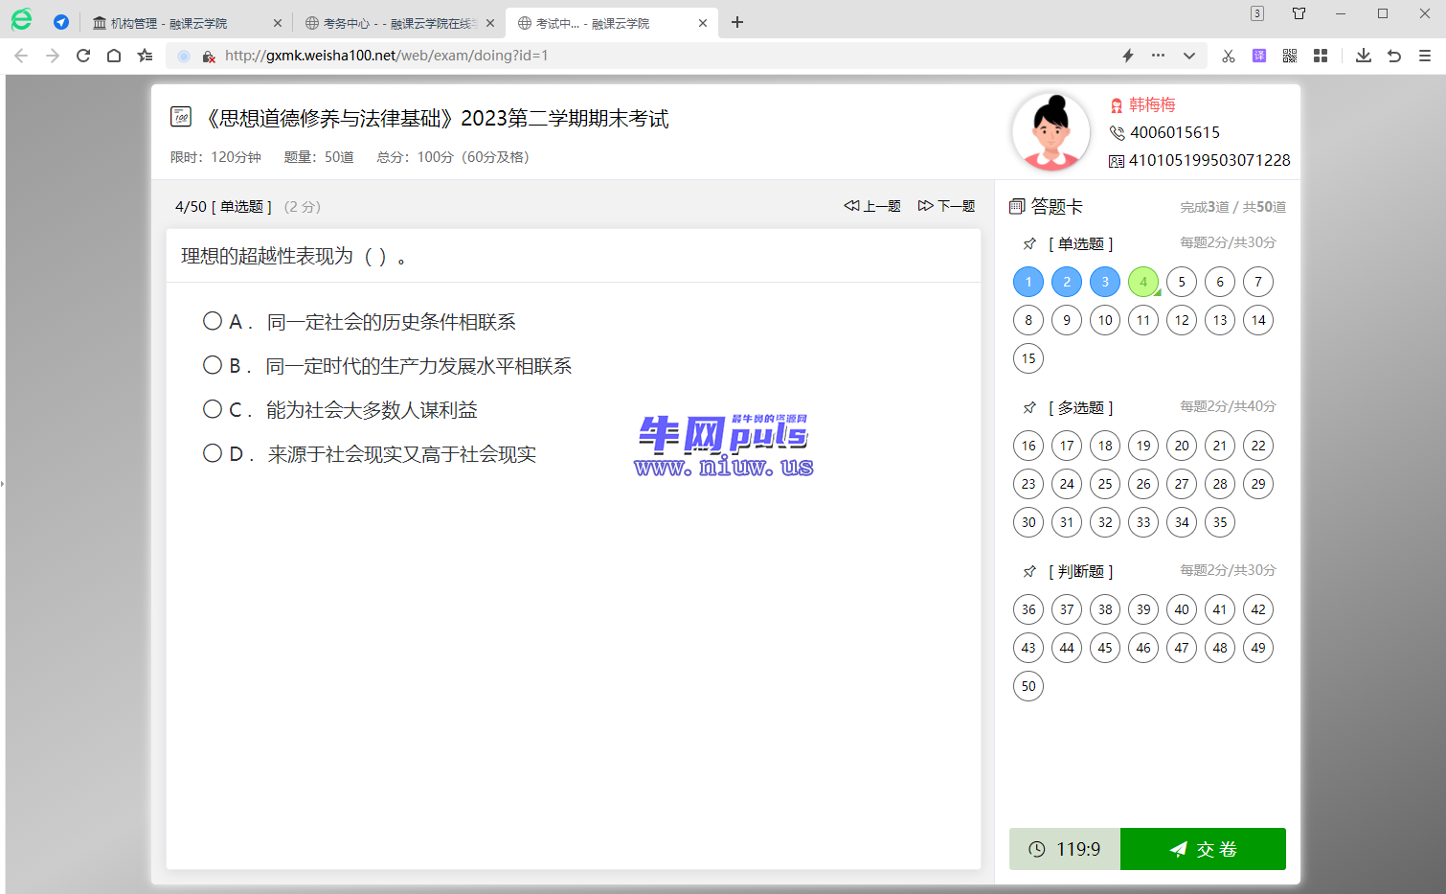Click the timer clock icon
The height and width of the screenshot is (894, 1446).
(x=1037, y=849)
